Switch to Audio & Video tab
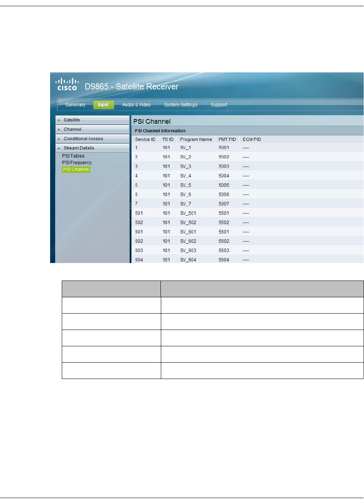 [x=136, y=105]
